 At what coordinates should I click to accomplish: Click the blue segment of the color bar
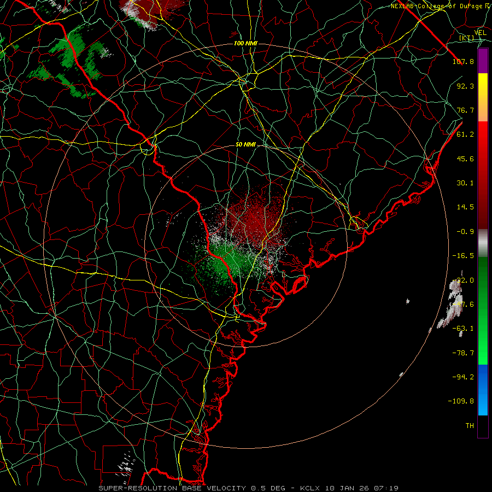coord(483,390)
